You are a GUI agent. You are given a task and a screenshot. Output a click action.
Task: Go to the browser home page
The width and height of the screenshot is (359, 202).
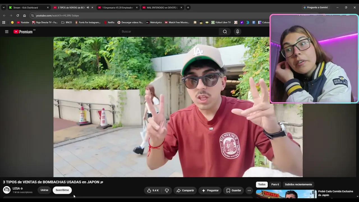point(24,15)
